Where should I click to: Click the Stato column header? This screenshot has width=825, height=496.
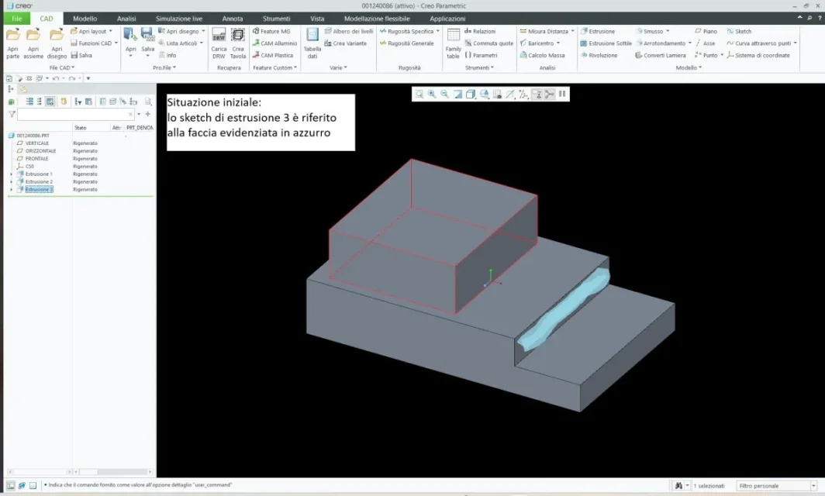(81, 128)
